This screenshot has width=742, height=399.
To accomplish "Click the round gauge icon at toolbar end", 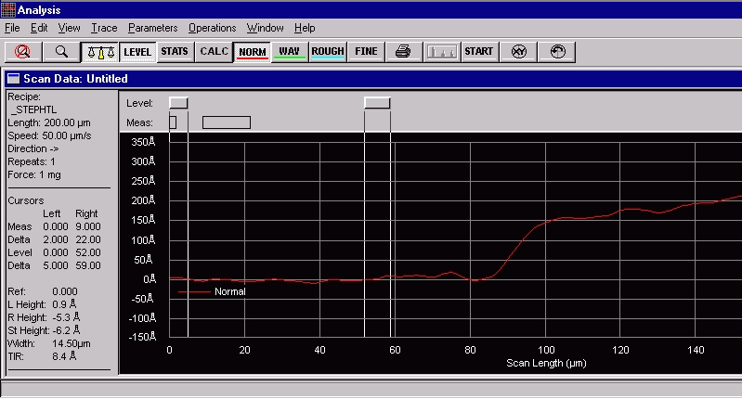I will point(557,51).
